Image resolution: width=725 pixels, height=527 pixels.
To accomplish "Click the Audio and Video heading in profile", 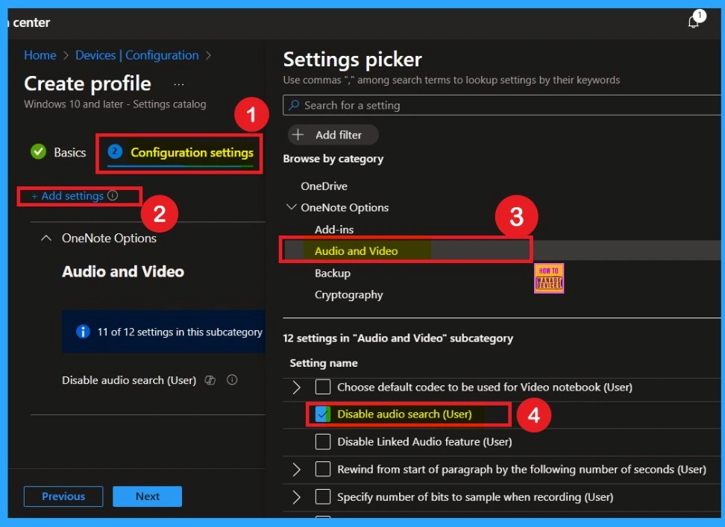I will 123,271.
